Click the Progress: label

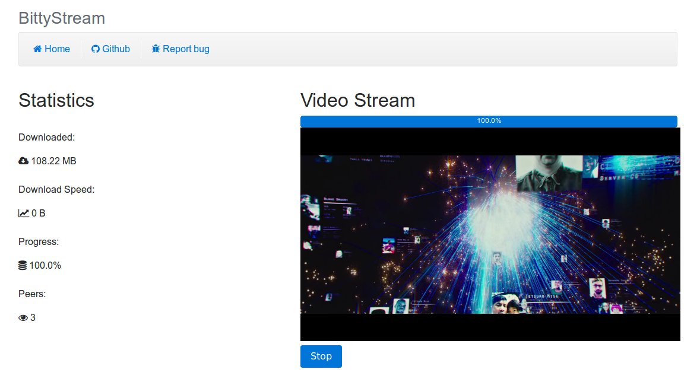click(39, 242)
